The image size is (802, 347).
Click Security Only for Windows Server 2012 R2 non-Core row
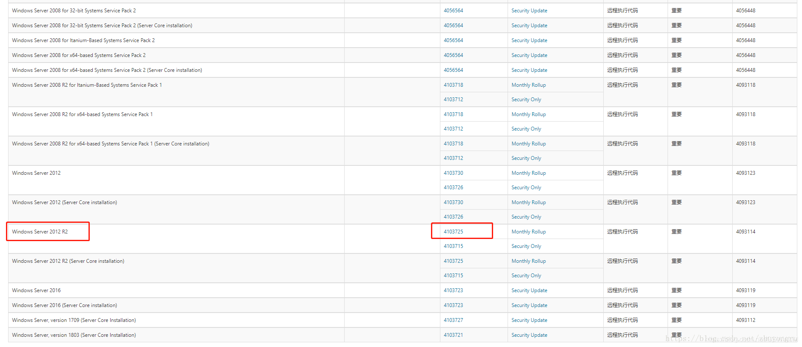(x=526, y=246)
